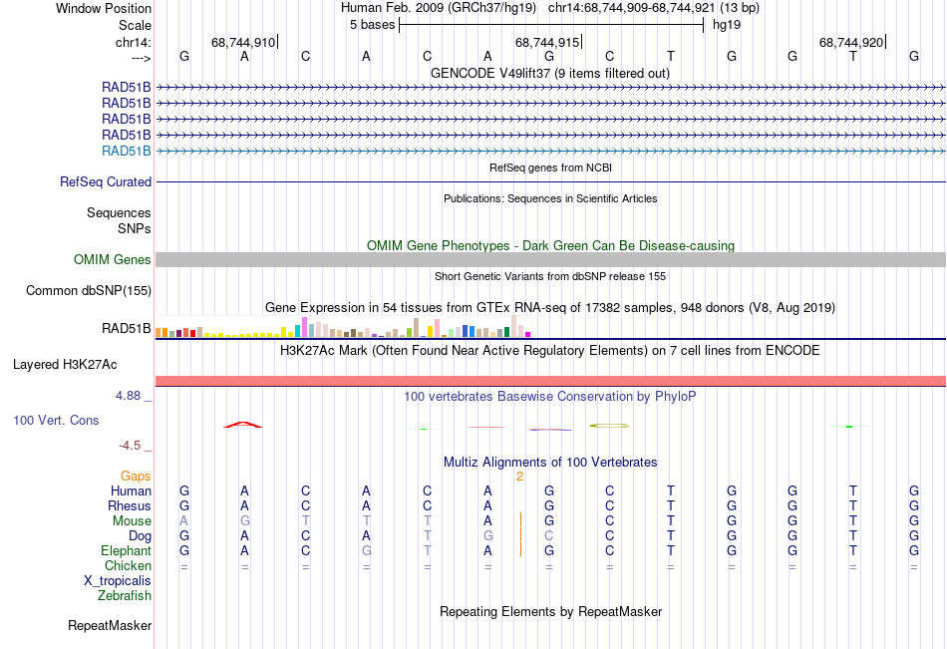
Task: Click the light blue RAD51B transcript arrow line
Action: 550,152
